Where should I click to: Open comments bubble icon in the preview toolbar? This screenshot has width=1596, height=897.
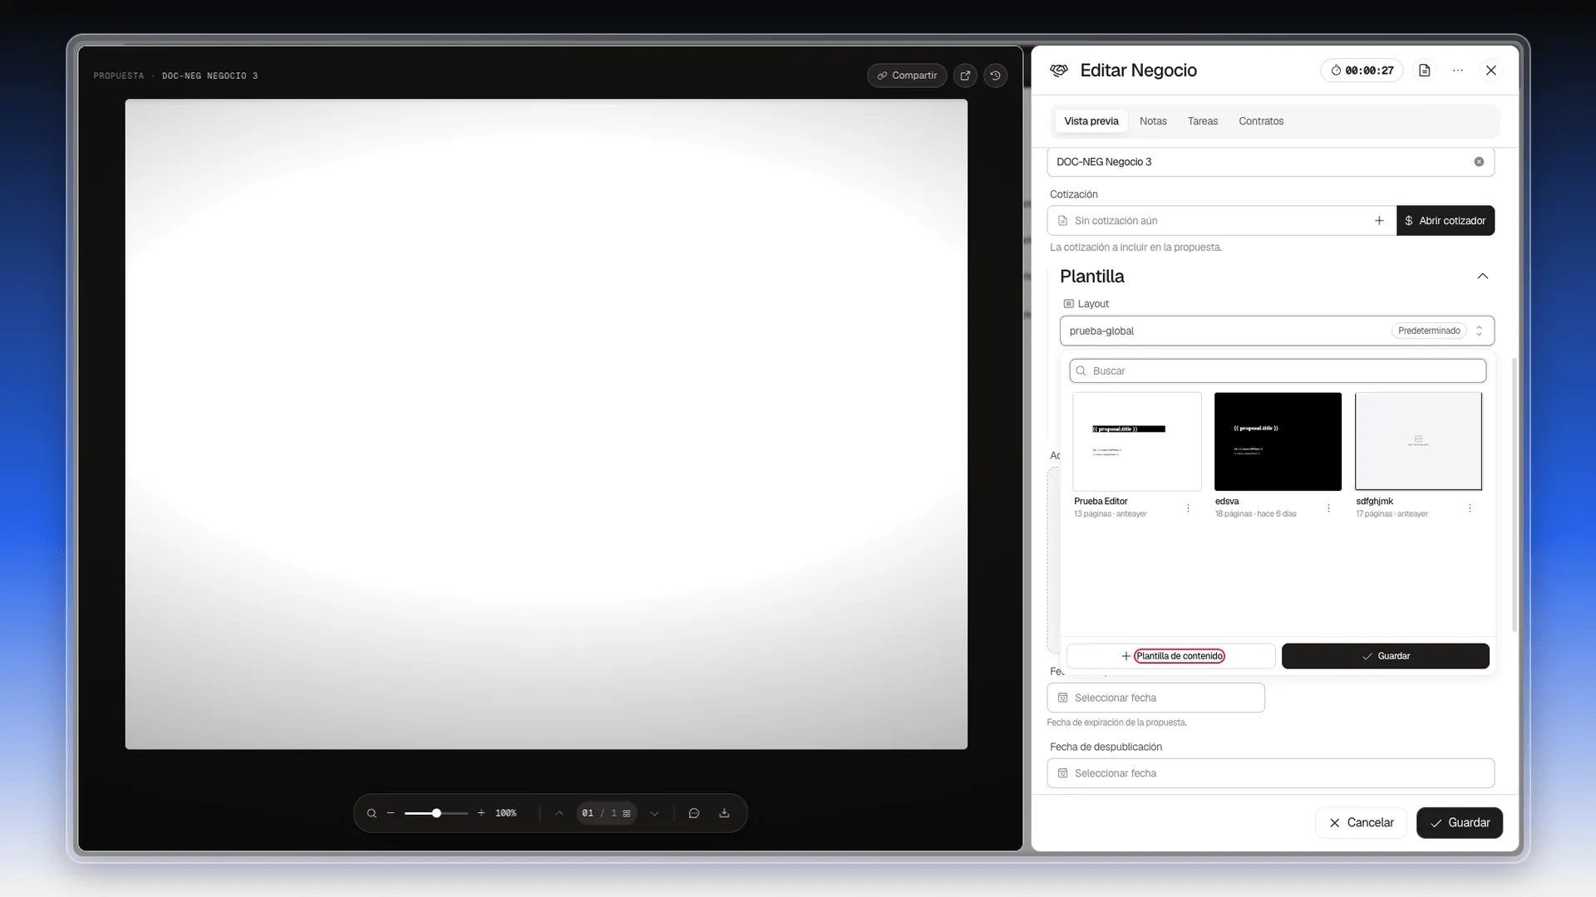click(694, 813)
